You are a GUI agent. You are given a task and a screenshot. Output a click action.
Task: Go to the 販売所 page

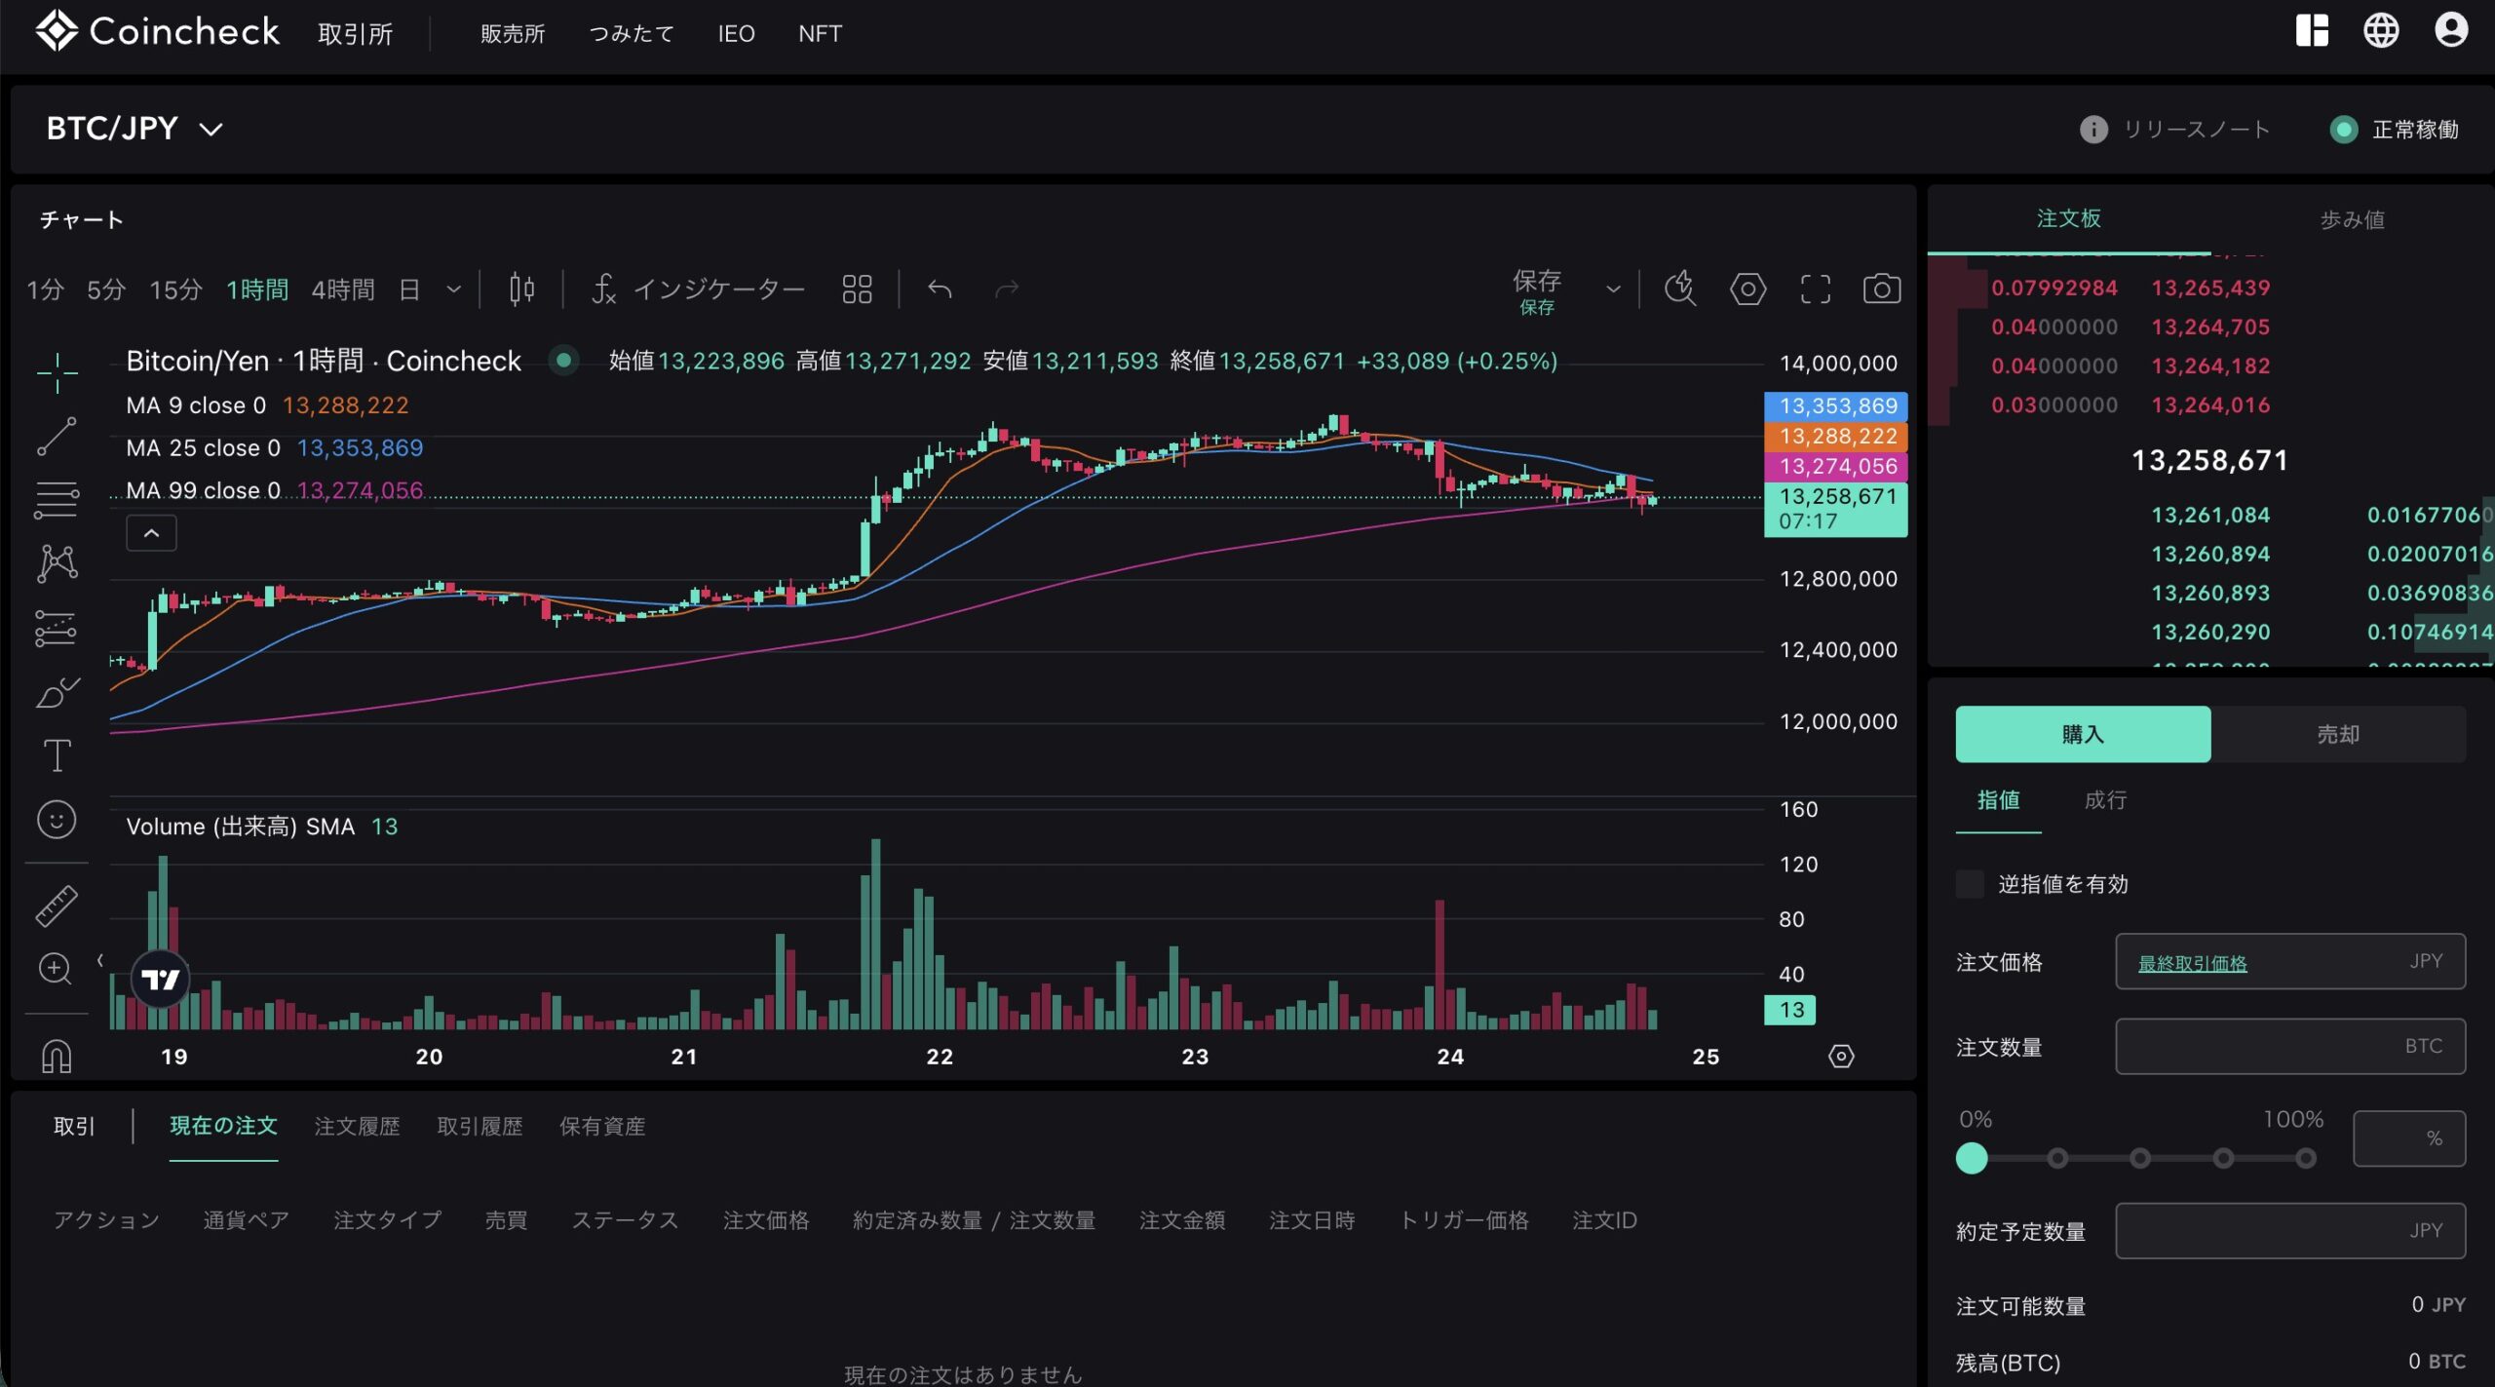coord(513,33)
